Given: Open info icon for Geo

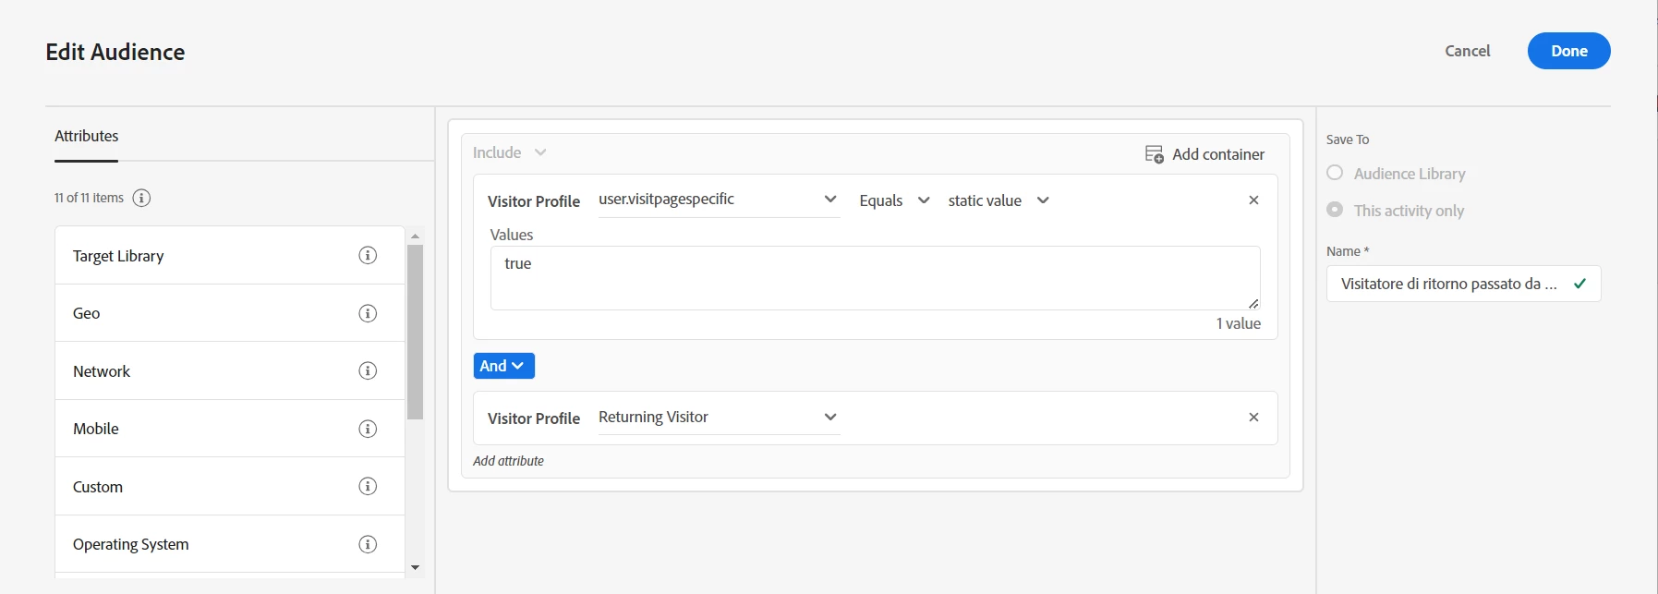Looking at the screenshot, I should pos(368,313).
